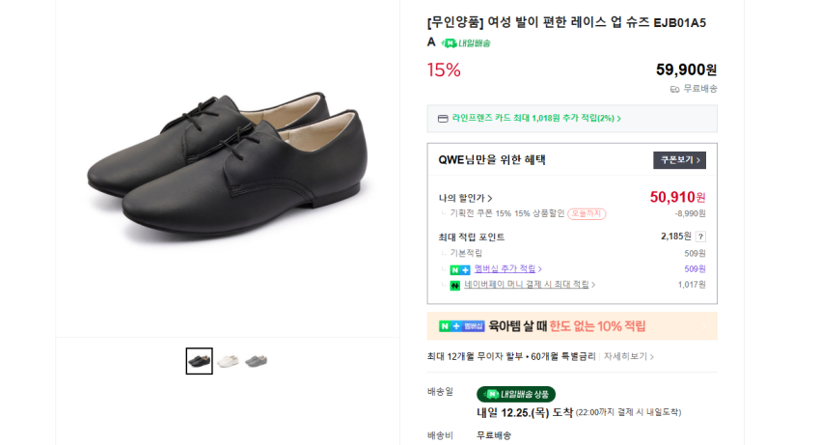Open the 라인프렌즈 카드 추가 적립 banner arrow
Viewport: 819px width, 445px height.
click(618, 119)
